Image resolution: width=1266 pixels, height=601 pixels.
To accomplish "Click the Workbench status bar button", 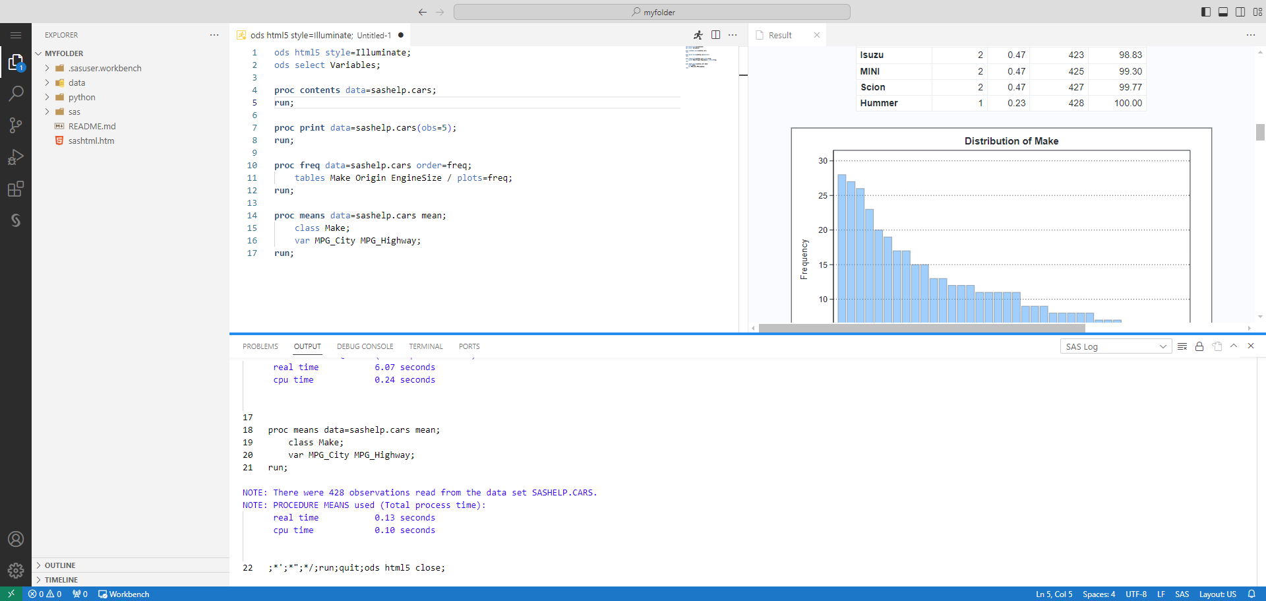I will coord(124,594).
